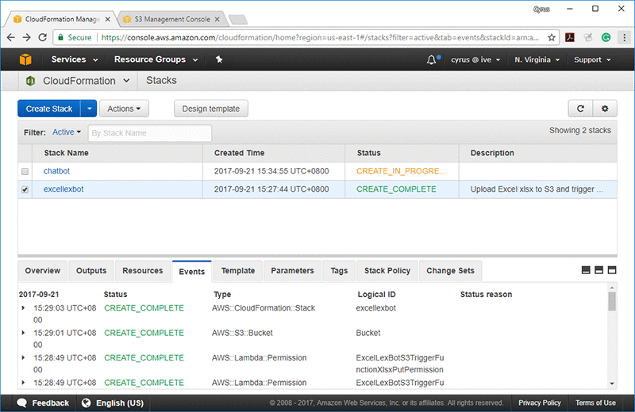Open stack list settings gear

(605, 109)
